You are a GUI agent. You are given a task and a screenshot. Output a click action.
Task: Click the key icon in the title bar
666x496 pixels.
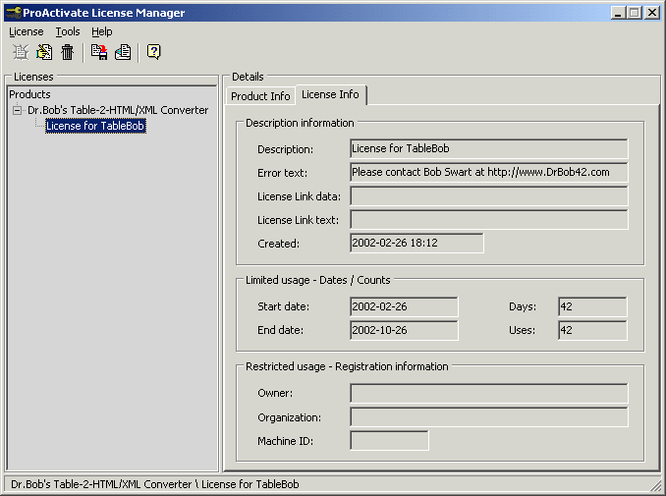click(x=14, y=13)
